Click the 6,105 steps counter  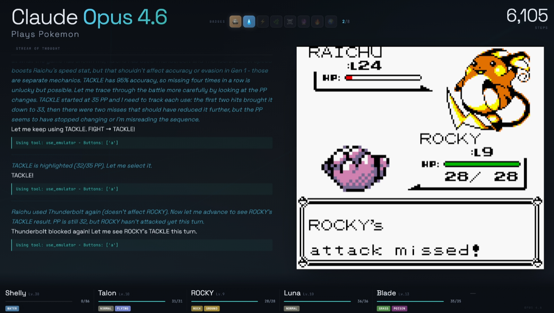click(x=527, y=16)
